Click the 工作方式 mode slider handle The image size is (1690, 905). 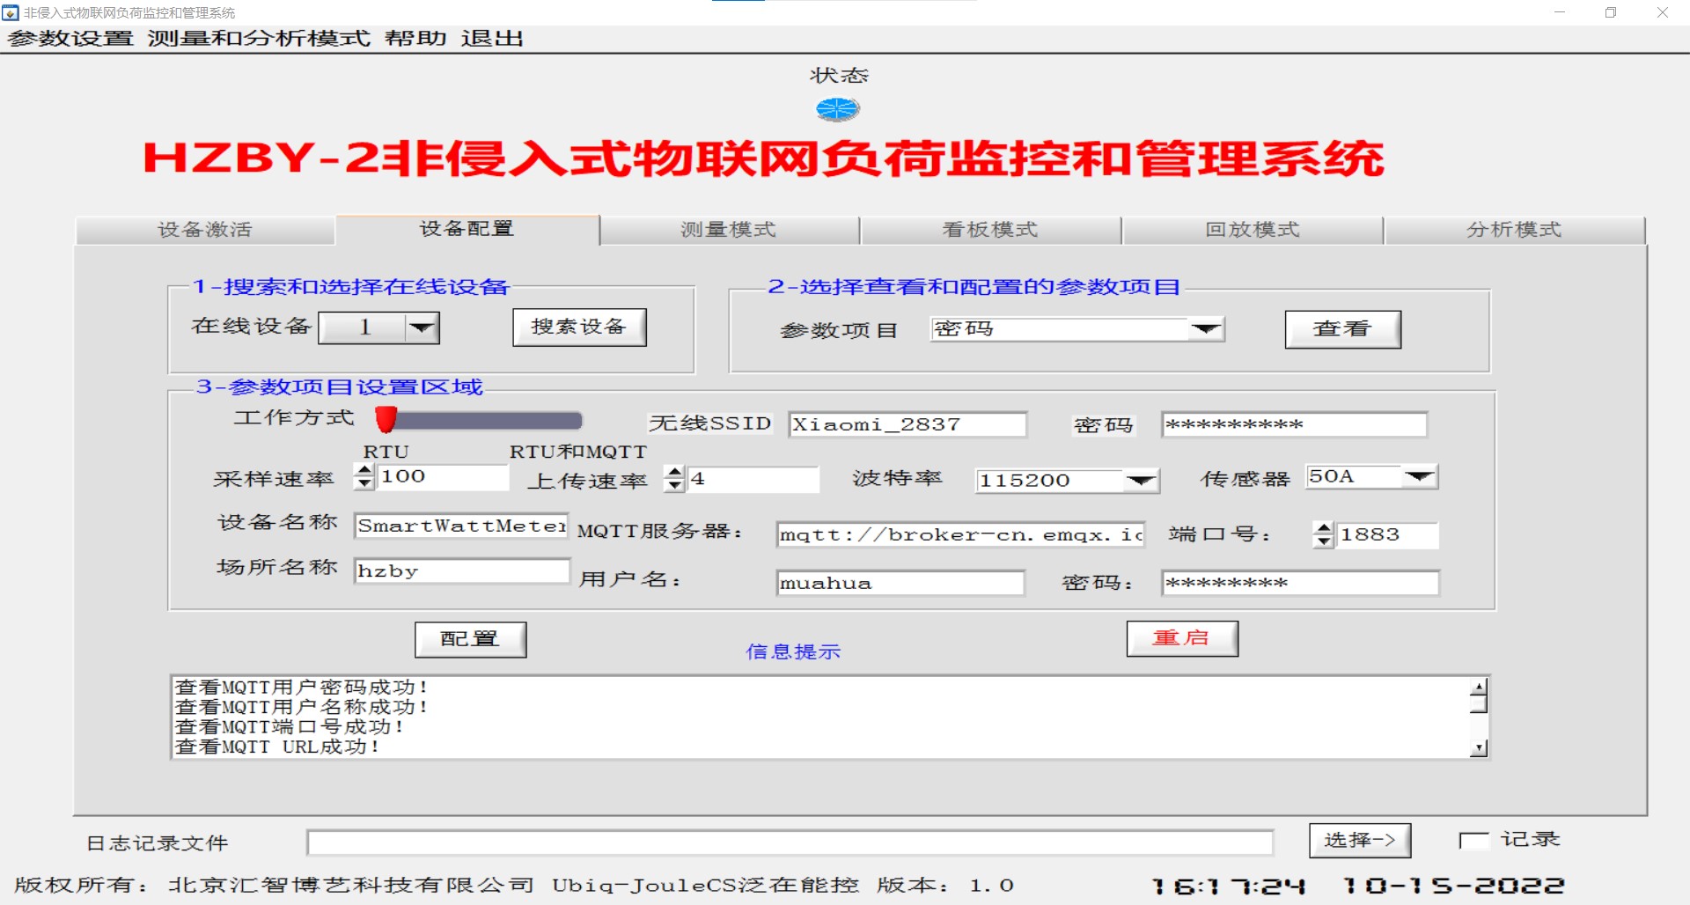click(x=386, y=419)
